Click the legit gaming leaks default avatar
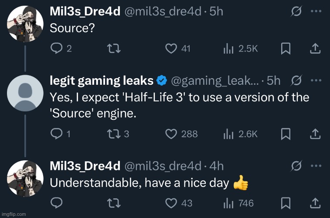Image resolution: width=330 pixels, height=218 pixels. pos(26,92)
